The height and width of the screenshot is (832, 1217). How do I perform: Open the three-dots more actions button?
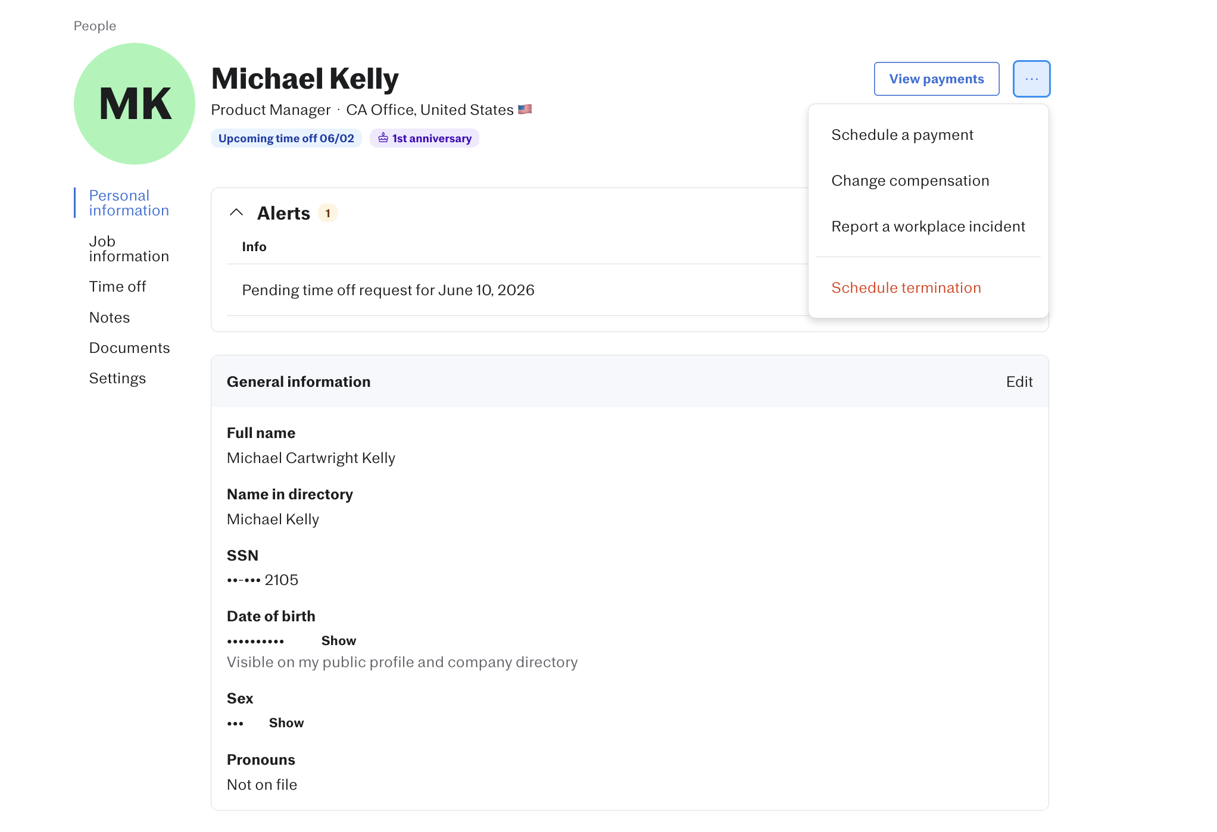[x=1031, y=79]
